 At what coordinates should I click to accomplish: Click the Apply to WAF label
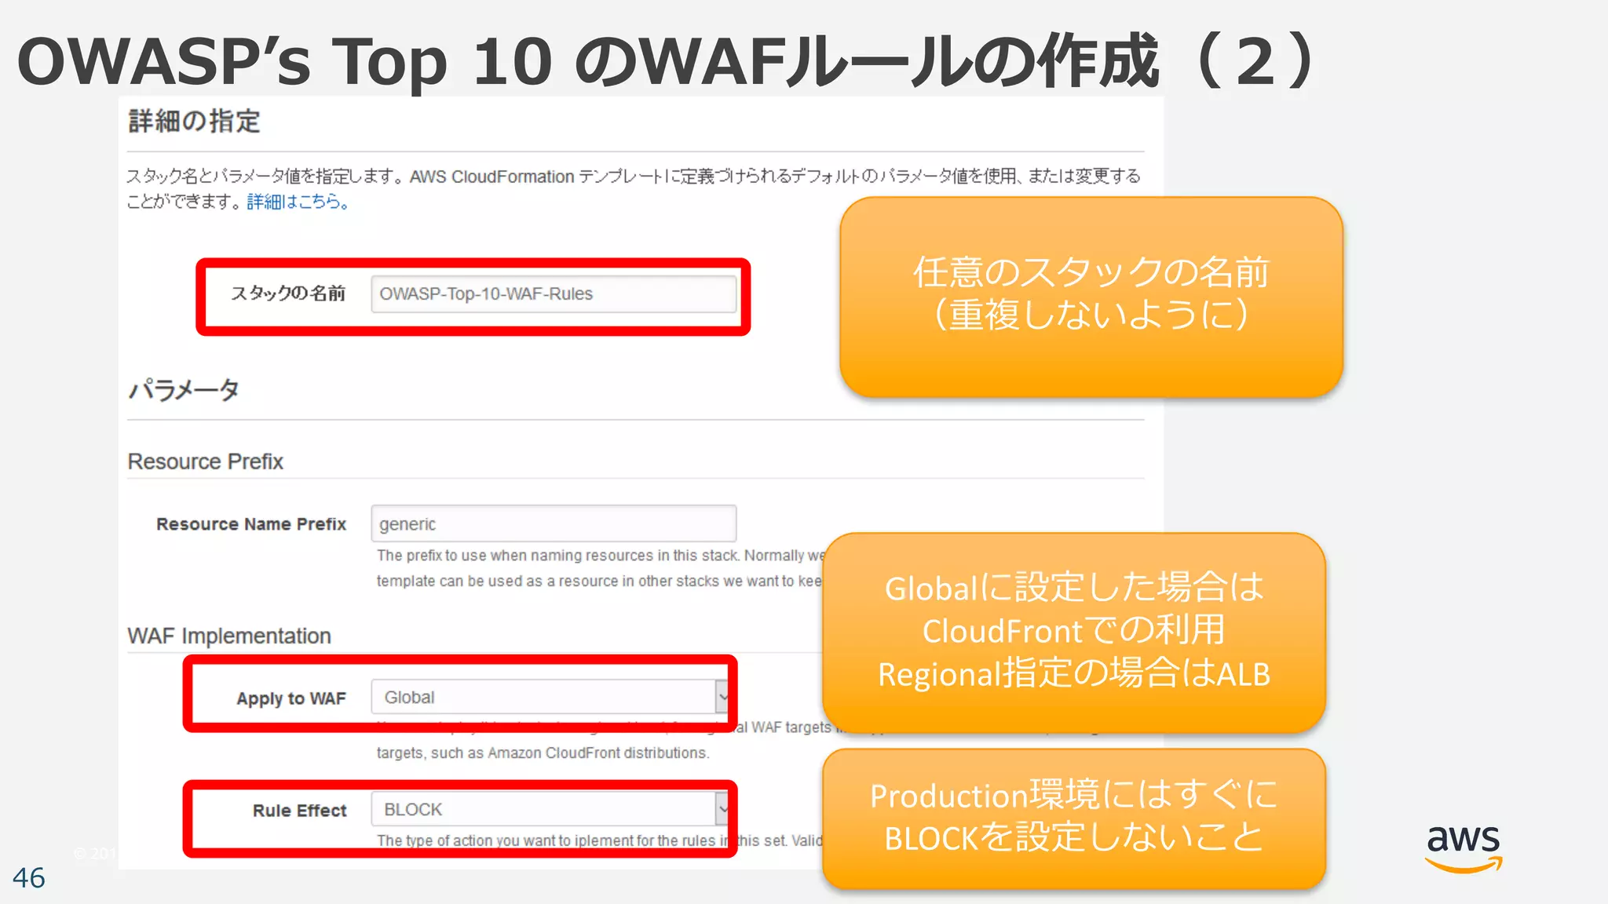(291, 698)
